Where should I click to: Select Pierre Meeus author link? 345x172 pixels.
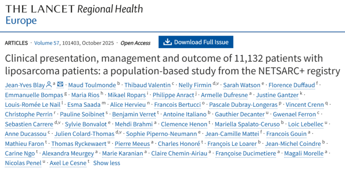(132, 144)
